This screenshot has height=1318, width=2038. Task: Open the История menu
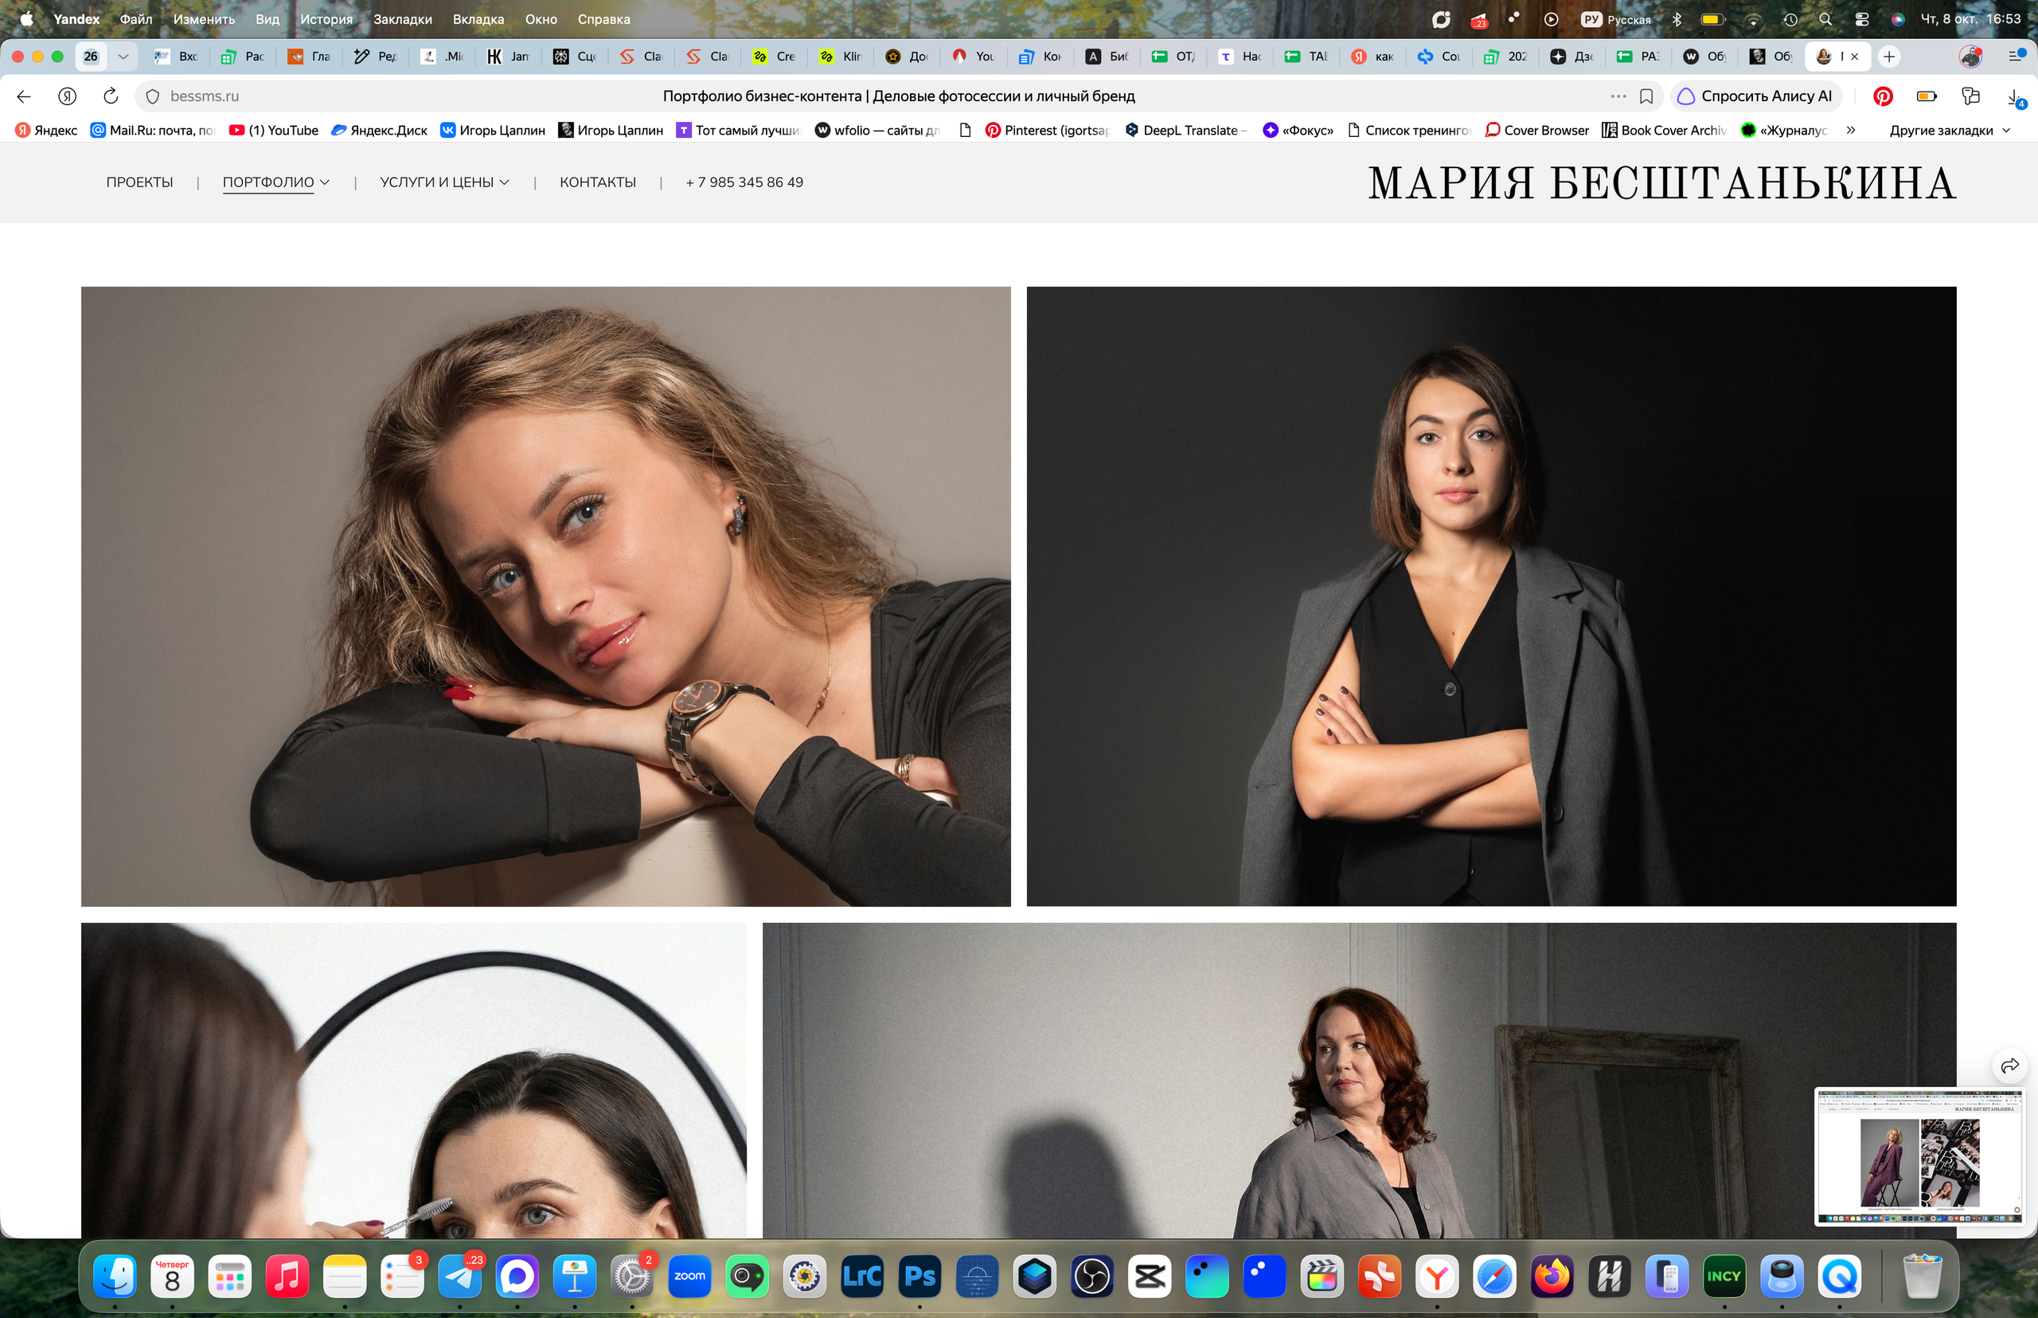coord(326,19)
